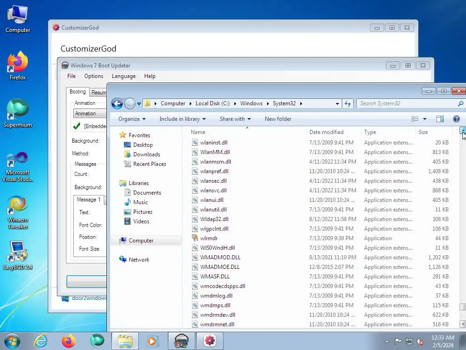Viewport: 466px width, 350px height.
Task: Open the Share with dropdown
Action: 235,119
